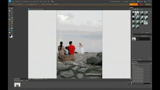Select the Lasso tool
This screenshot has height=90, width=160.
pyautogui.click(x=12, y=13)
